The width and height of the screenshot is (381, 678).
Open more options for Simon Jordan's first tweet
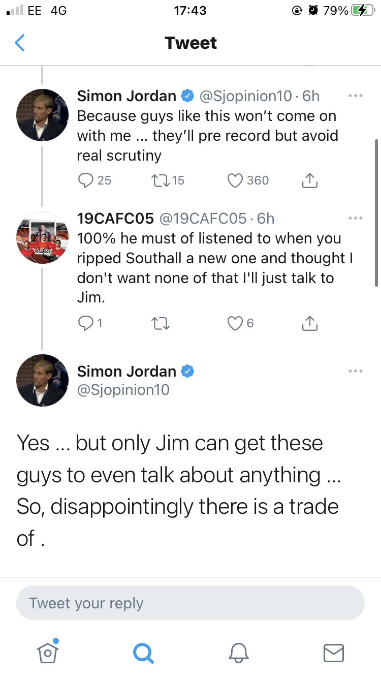(x=355, y=96)
